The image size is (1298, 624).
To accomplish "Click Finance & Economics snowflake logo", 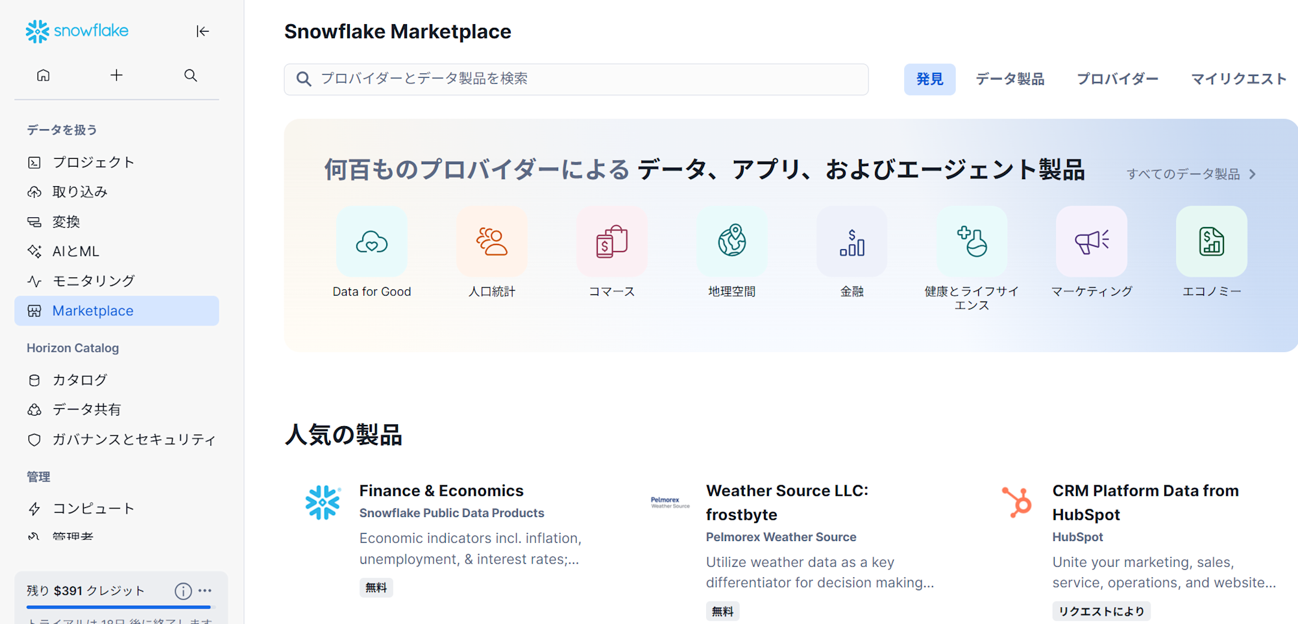I will click(323, 503).
